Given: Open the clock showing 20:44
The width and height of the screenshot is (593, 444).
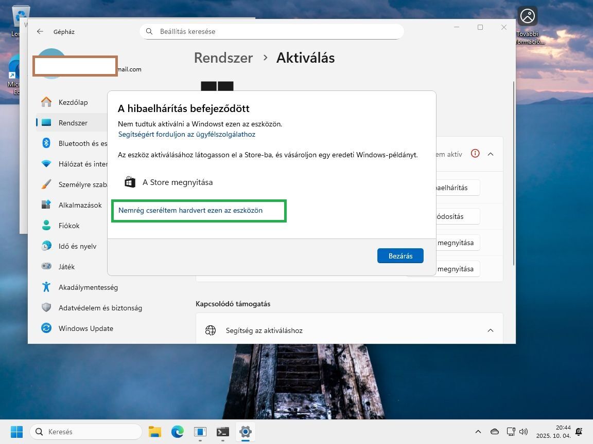Looking at the screenshot, I should pos(553,432).
